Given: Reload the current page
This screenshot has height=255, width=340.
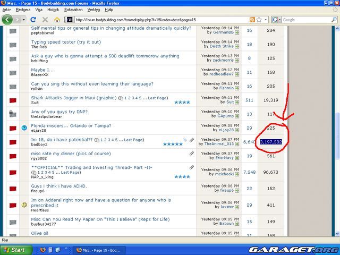Looking at the screenshot, I should point(33,20).
